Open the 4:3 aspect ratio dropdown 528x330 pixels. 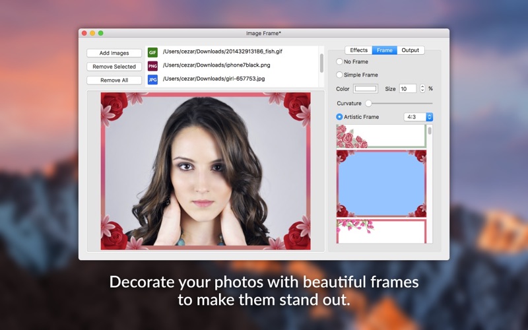tap(418, 117)
